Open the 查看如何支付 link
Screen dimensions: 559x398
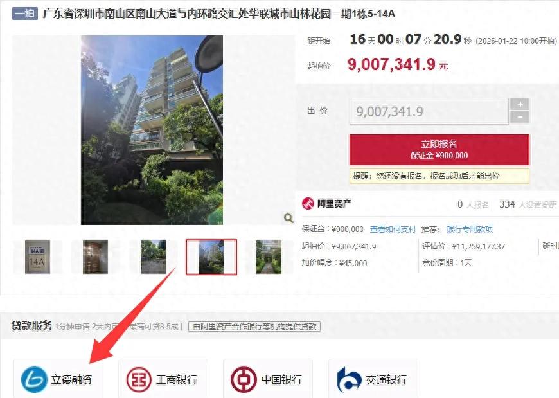(393, 230)
